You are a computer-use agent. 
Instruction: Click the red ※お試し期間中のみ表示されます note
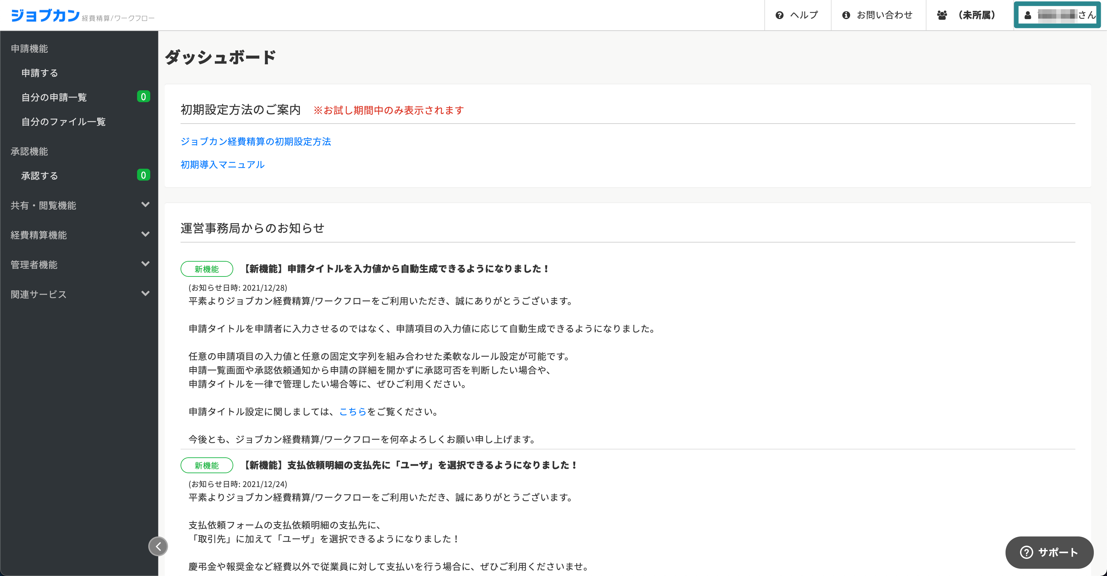[388, 110]
